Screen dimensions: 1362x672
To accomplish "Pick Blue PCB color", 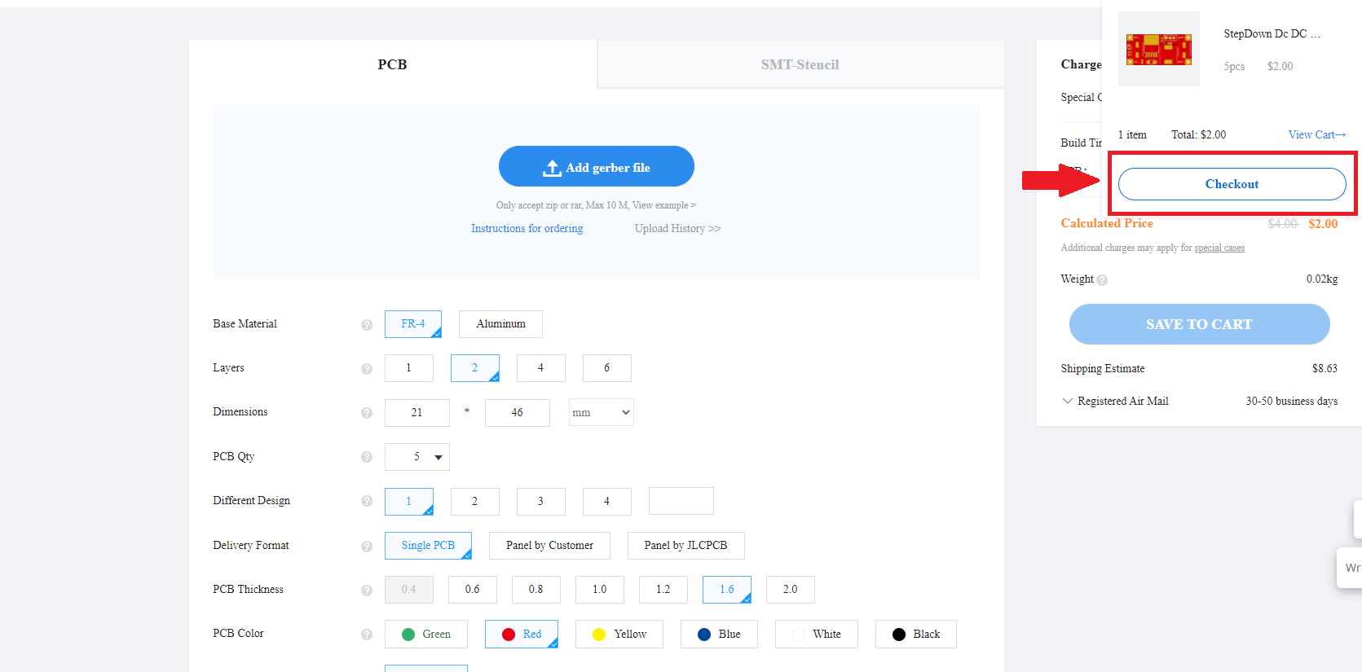I will (720, 635).
